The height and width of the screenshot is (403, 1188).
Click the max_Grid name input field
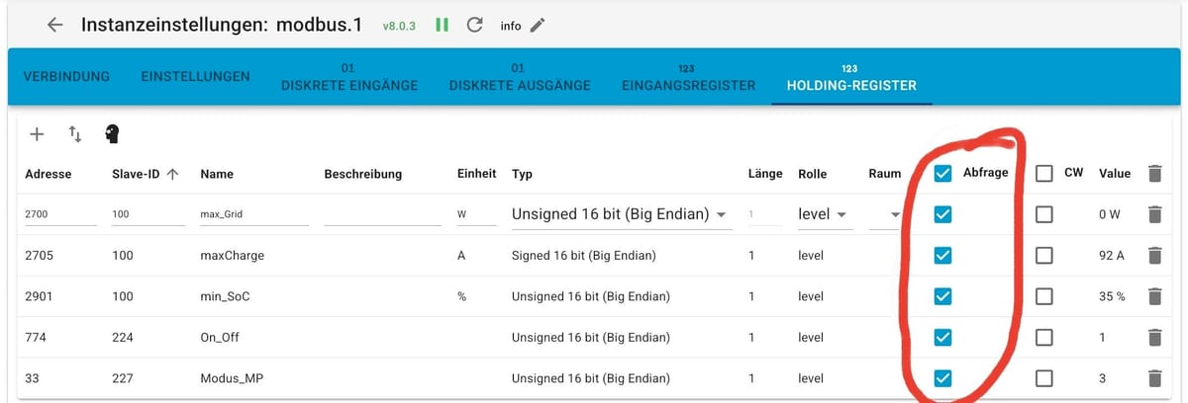click(254, 214)
